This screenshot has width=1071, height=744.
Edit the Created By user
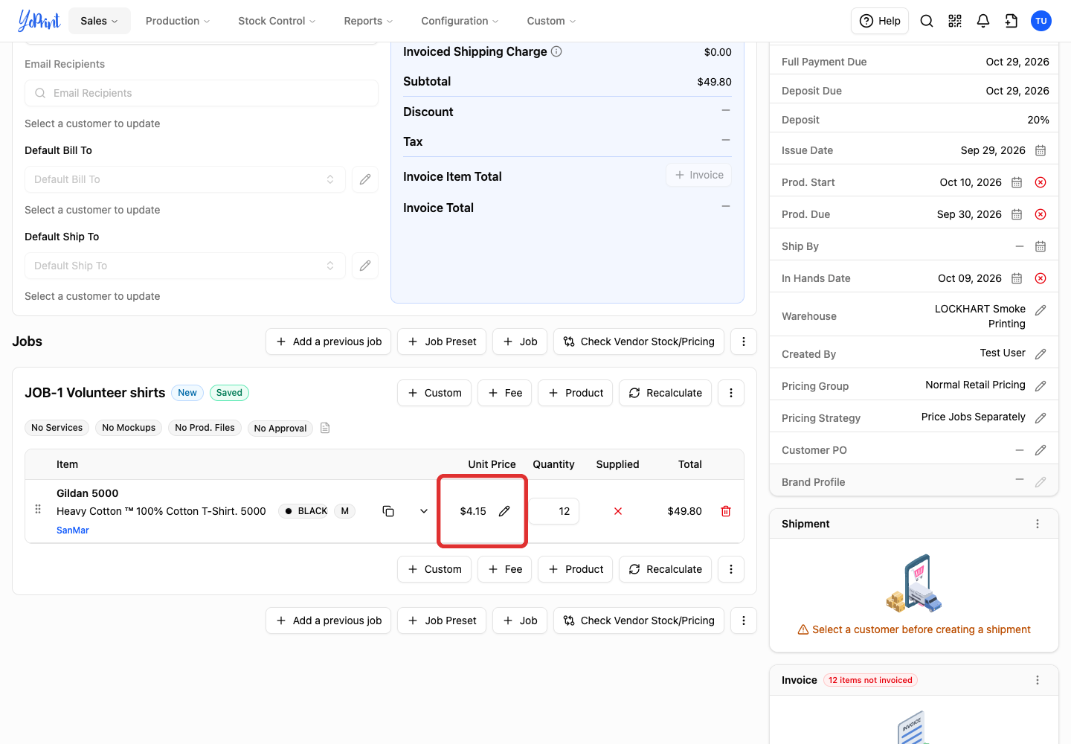(x=1041, y=354)
